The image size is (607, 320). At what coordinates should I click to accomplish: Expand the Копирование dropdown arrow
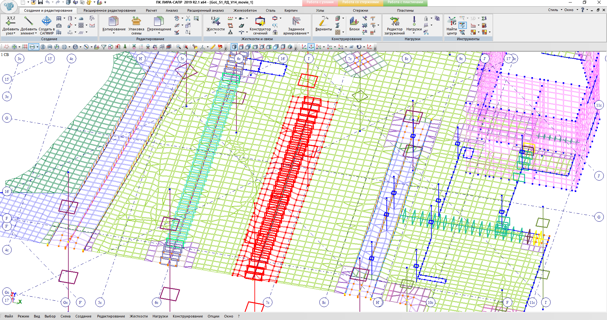click(114, 33)
